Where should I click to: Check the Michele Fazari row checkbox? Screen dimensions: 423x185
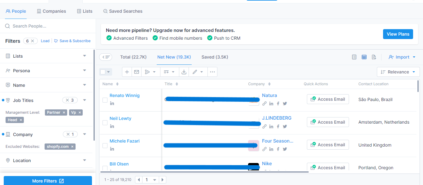[x=105, y=145]
